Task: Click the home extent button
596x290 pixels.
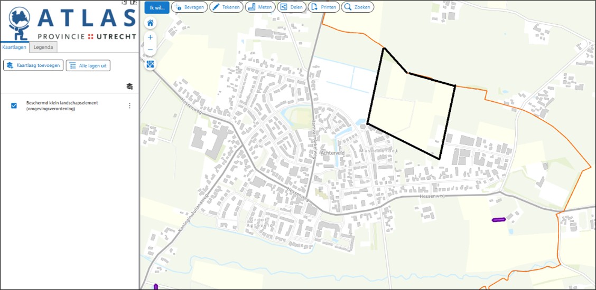Action: 151,23
